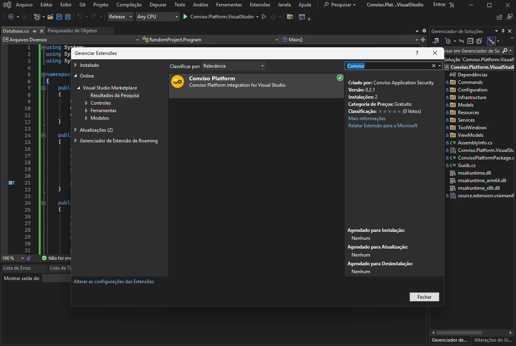Open the Release configuration dropdown
This screenshot has width=516, height=346.
[121, 17]
